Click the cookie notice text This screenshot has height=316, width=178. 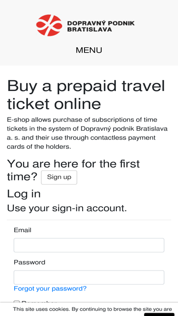93,309
